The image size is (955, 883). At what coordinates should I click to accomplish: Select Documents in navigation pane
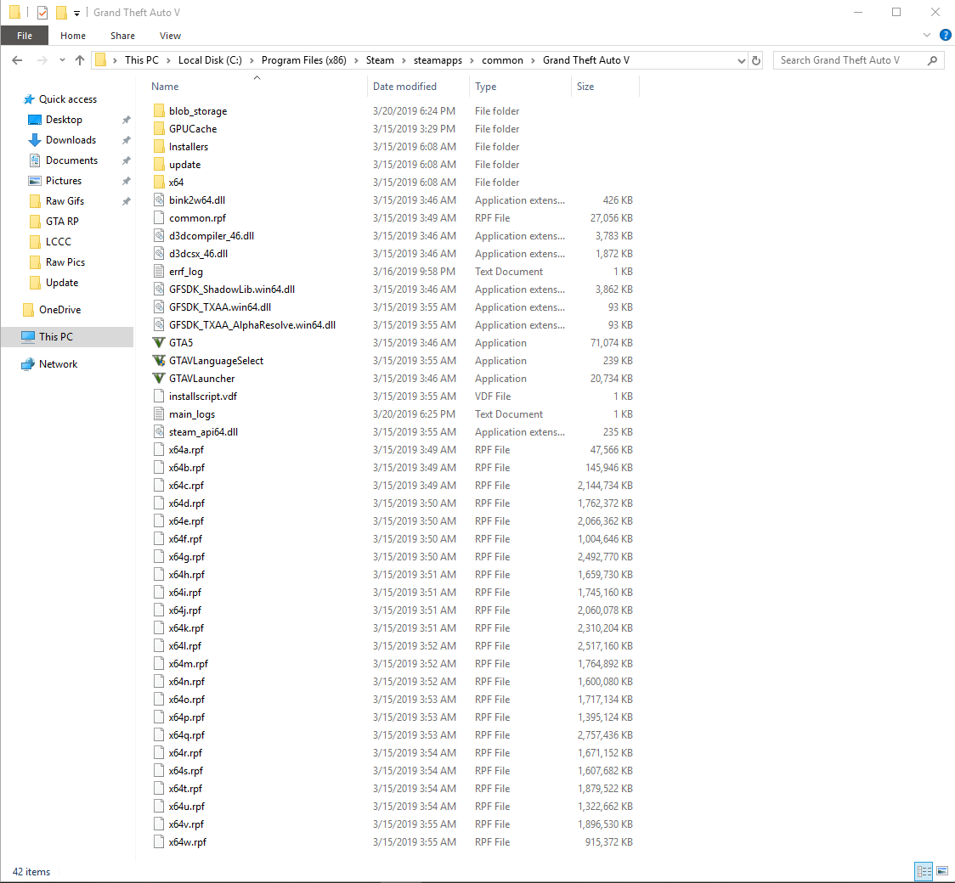71,160
